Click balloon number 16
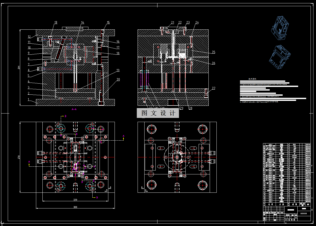The height and width of the screenshot is (226, 316). [118, 42]
